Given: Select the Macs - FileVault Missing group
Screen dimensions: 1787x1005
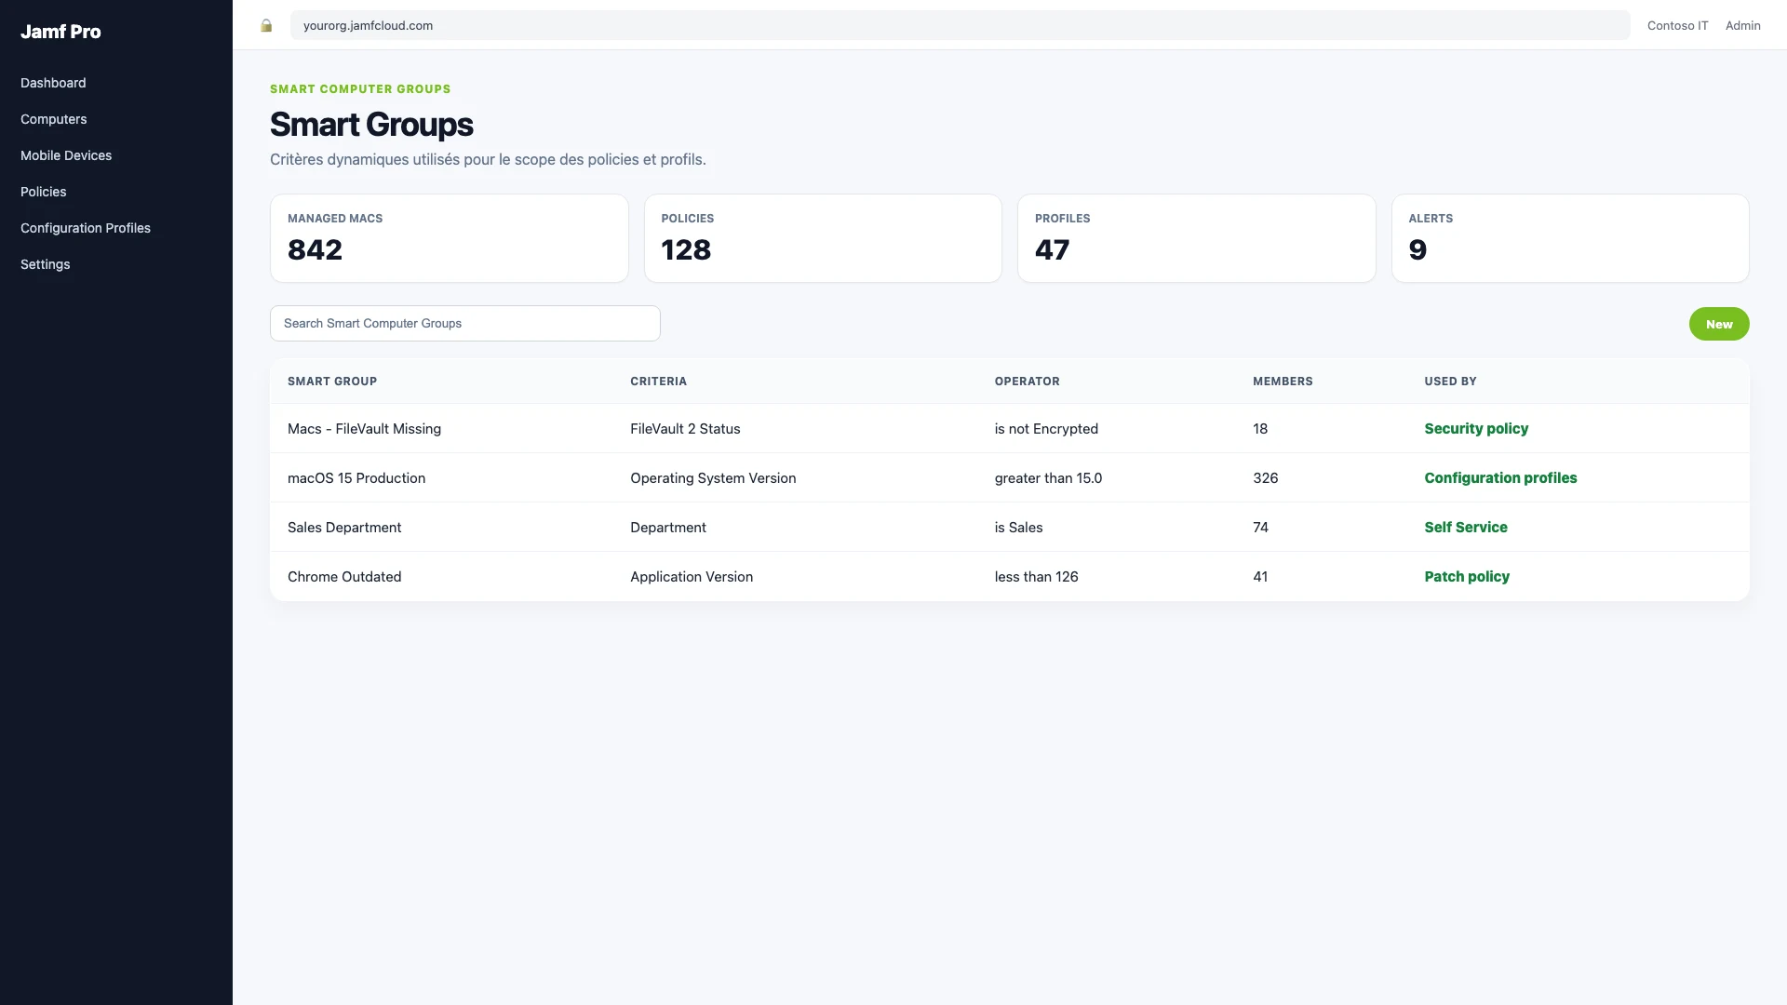Looking at the screenshot, I should point(364,429).
